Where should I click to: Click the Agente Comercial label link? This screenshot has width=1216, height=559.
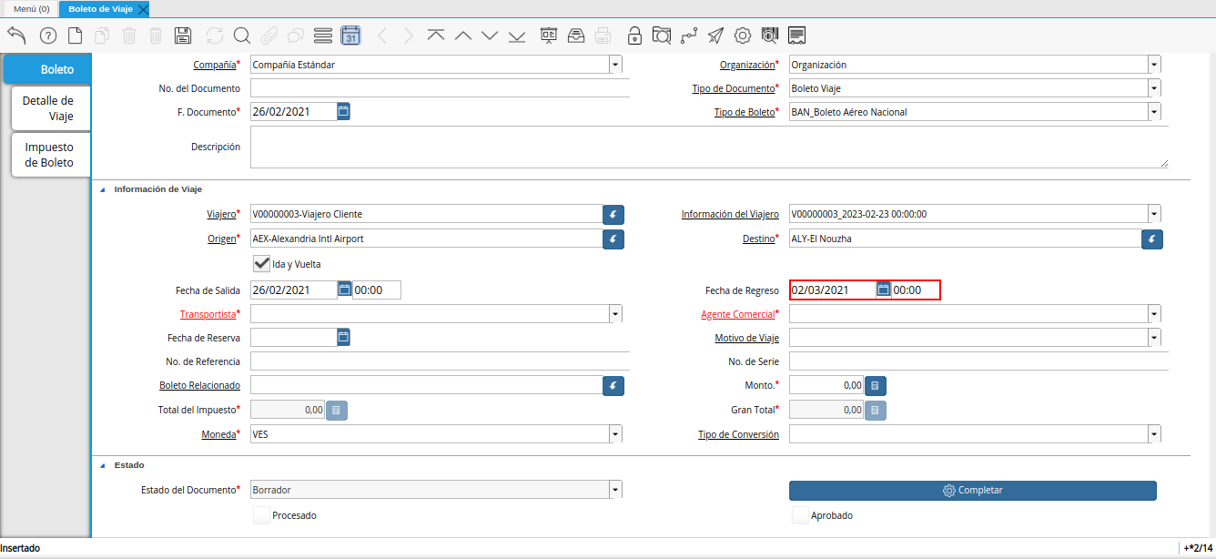coord(737,314)
